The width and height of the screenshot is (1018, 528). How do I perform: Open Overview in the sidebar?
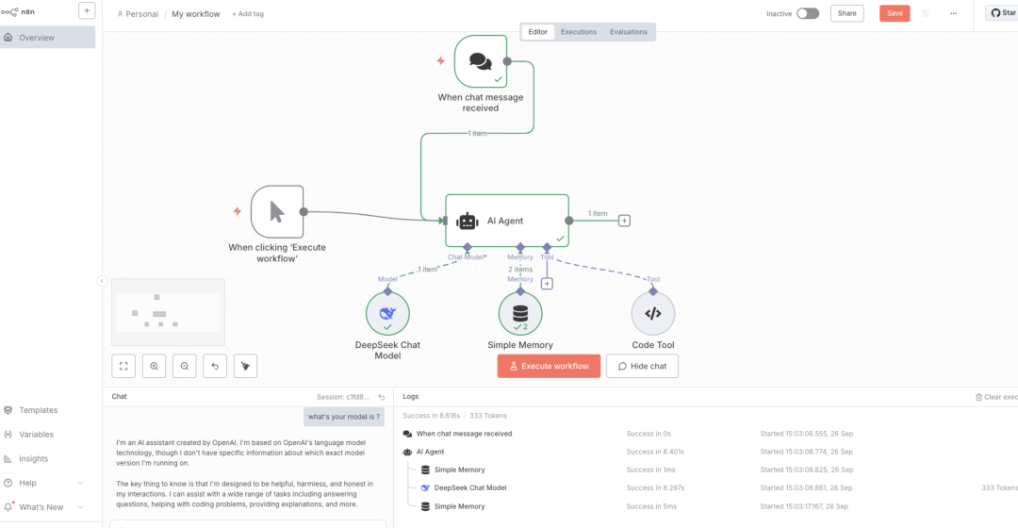tap(47, 38)
